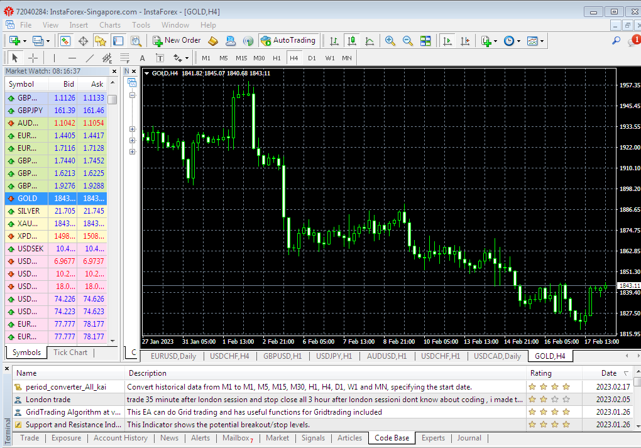Viewport: 641px width, 448px height.
Task: Switch chart to W1 timeframe
Action: coord(329,58)
